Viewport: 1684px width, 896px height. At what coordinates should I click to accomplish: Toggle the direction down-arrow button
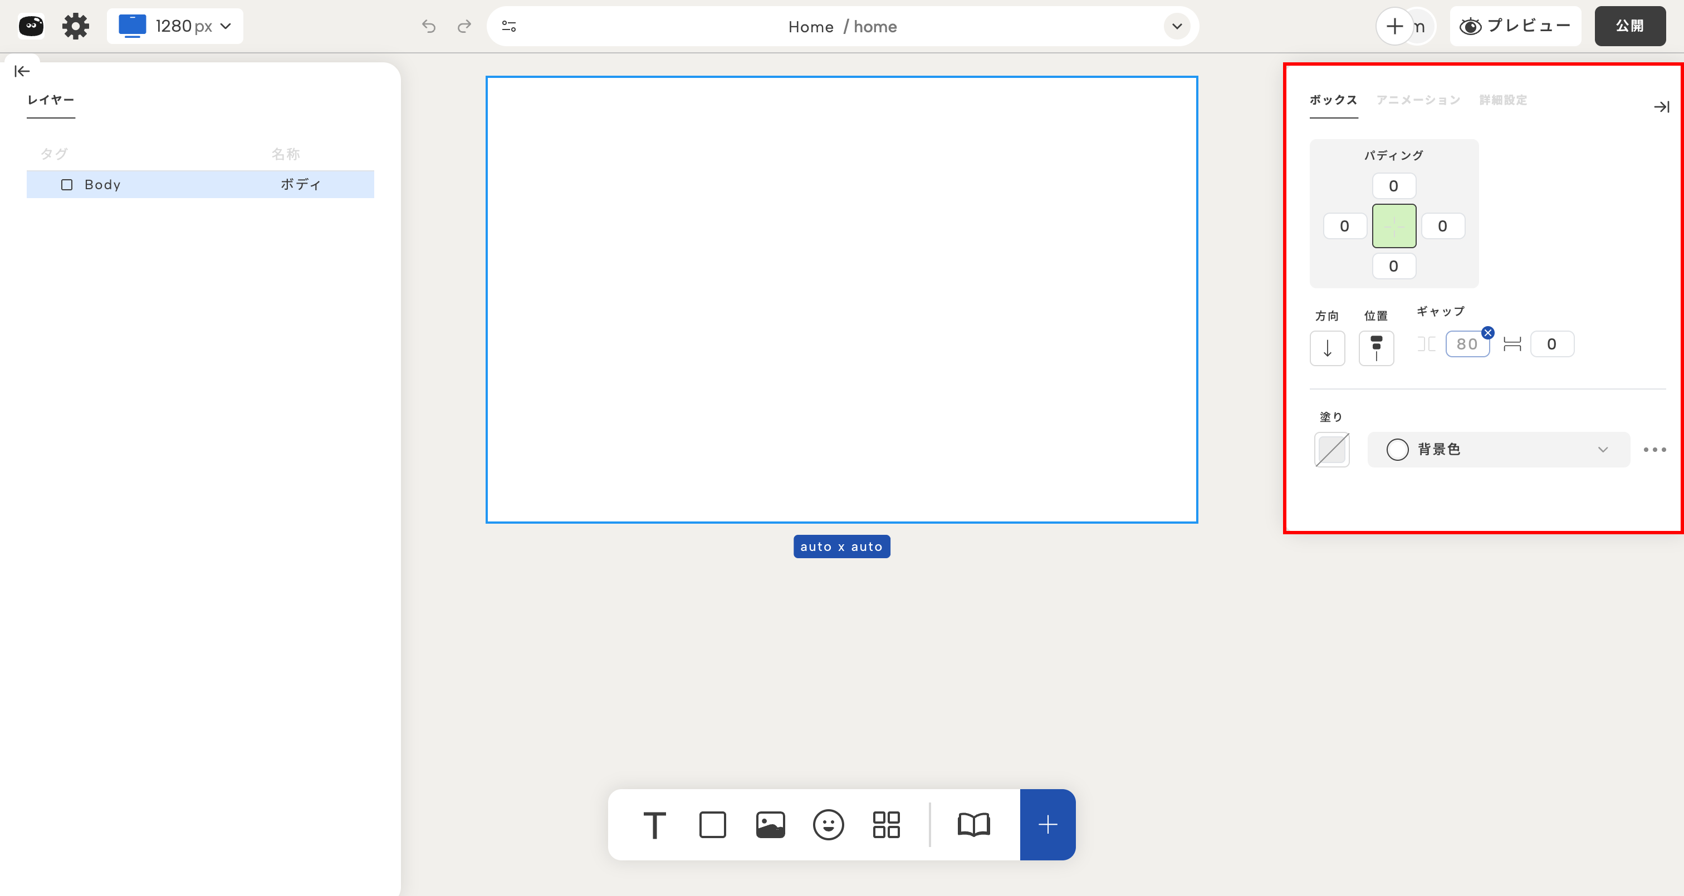(1327, 348)
